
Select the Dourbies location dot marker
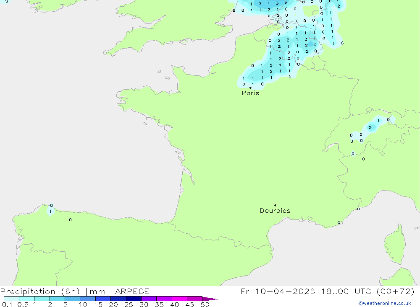point(275,205)
